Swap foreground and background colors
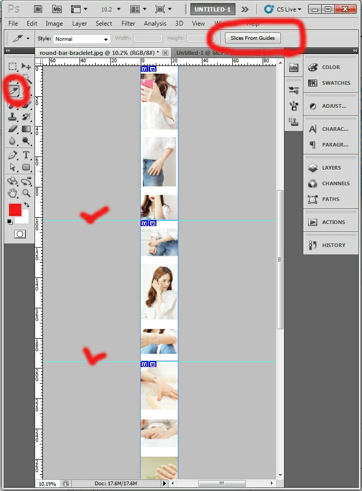 [27, 205]
